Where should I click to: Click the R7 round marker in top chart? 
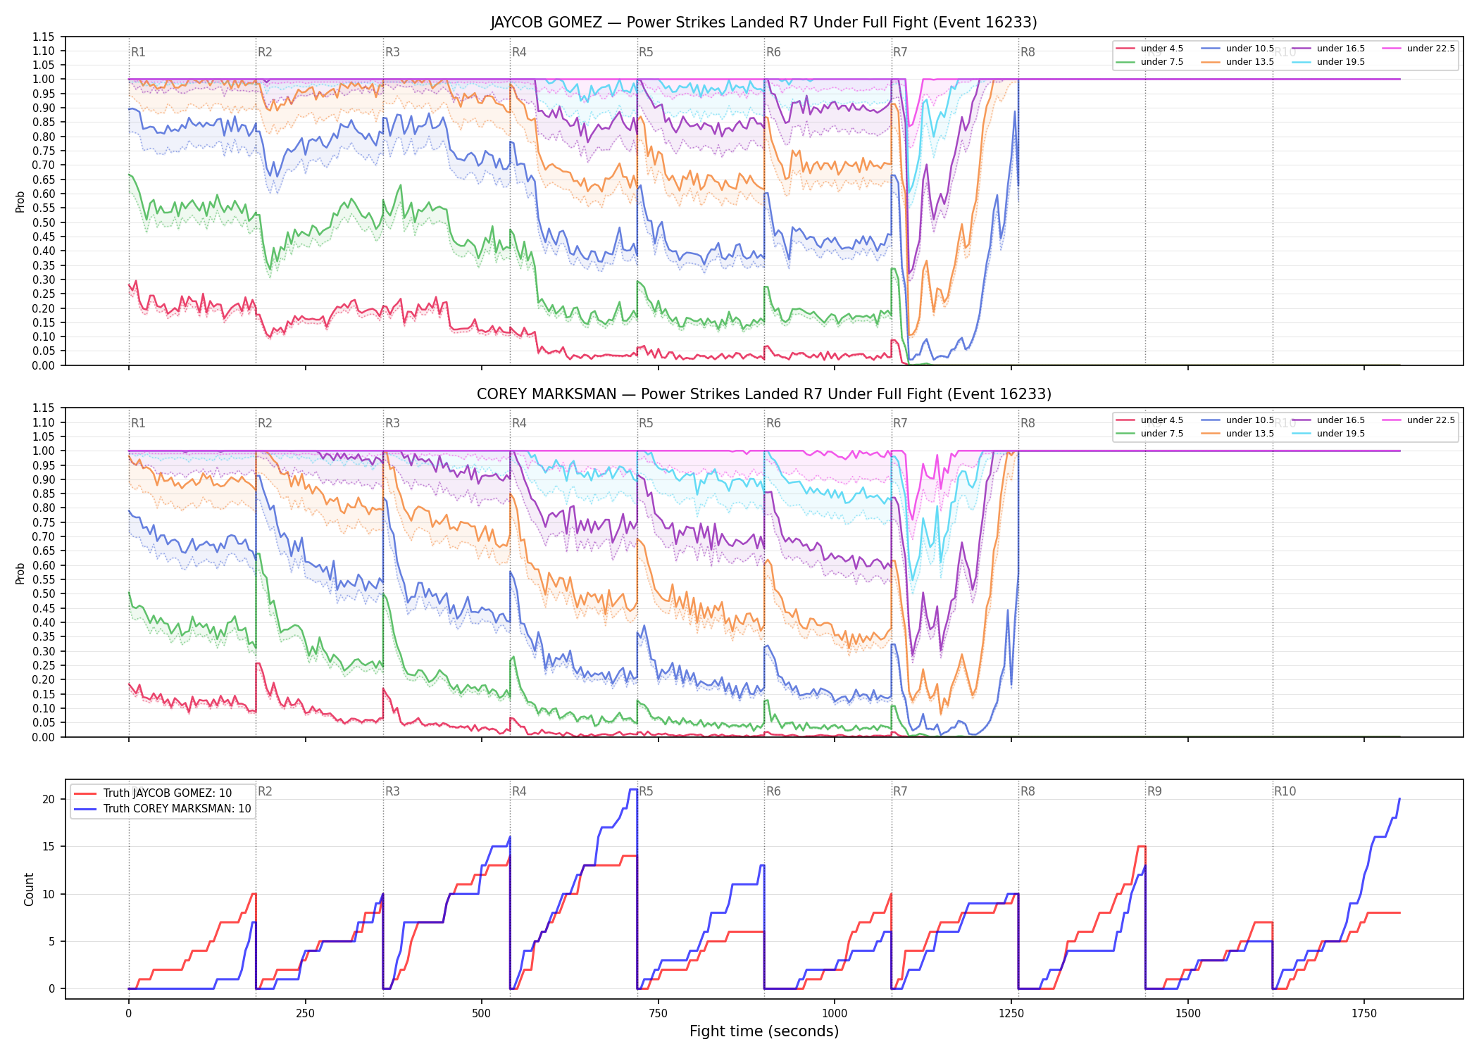click(x=900, y=52)
